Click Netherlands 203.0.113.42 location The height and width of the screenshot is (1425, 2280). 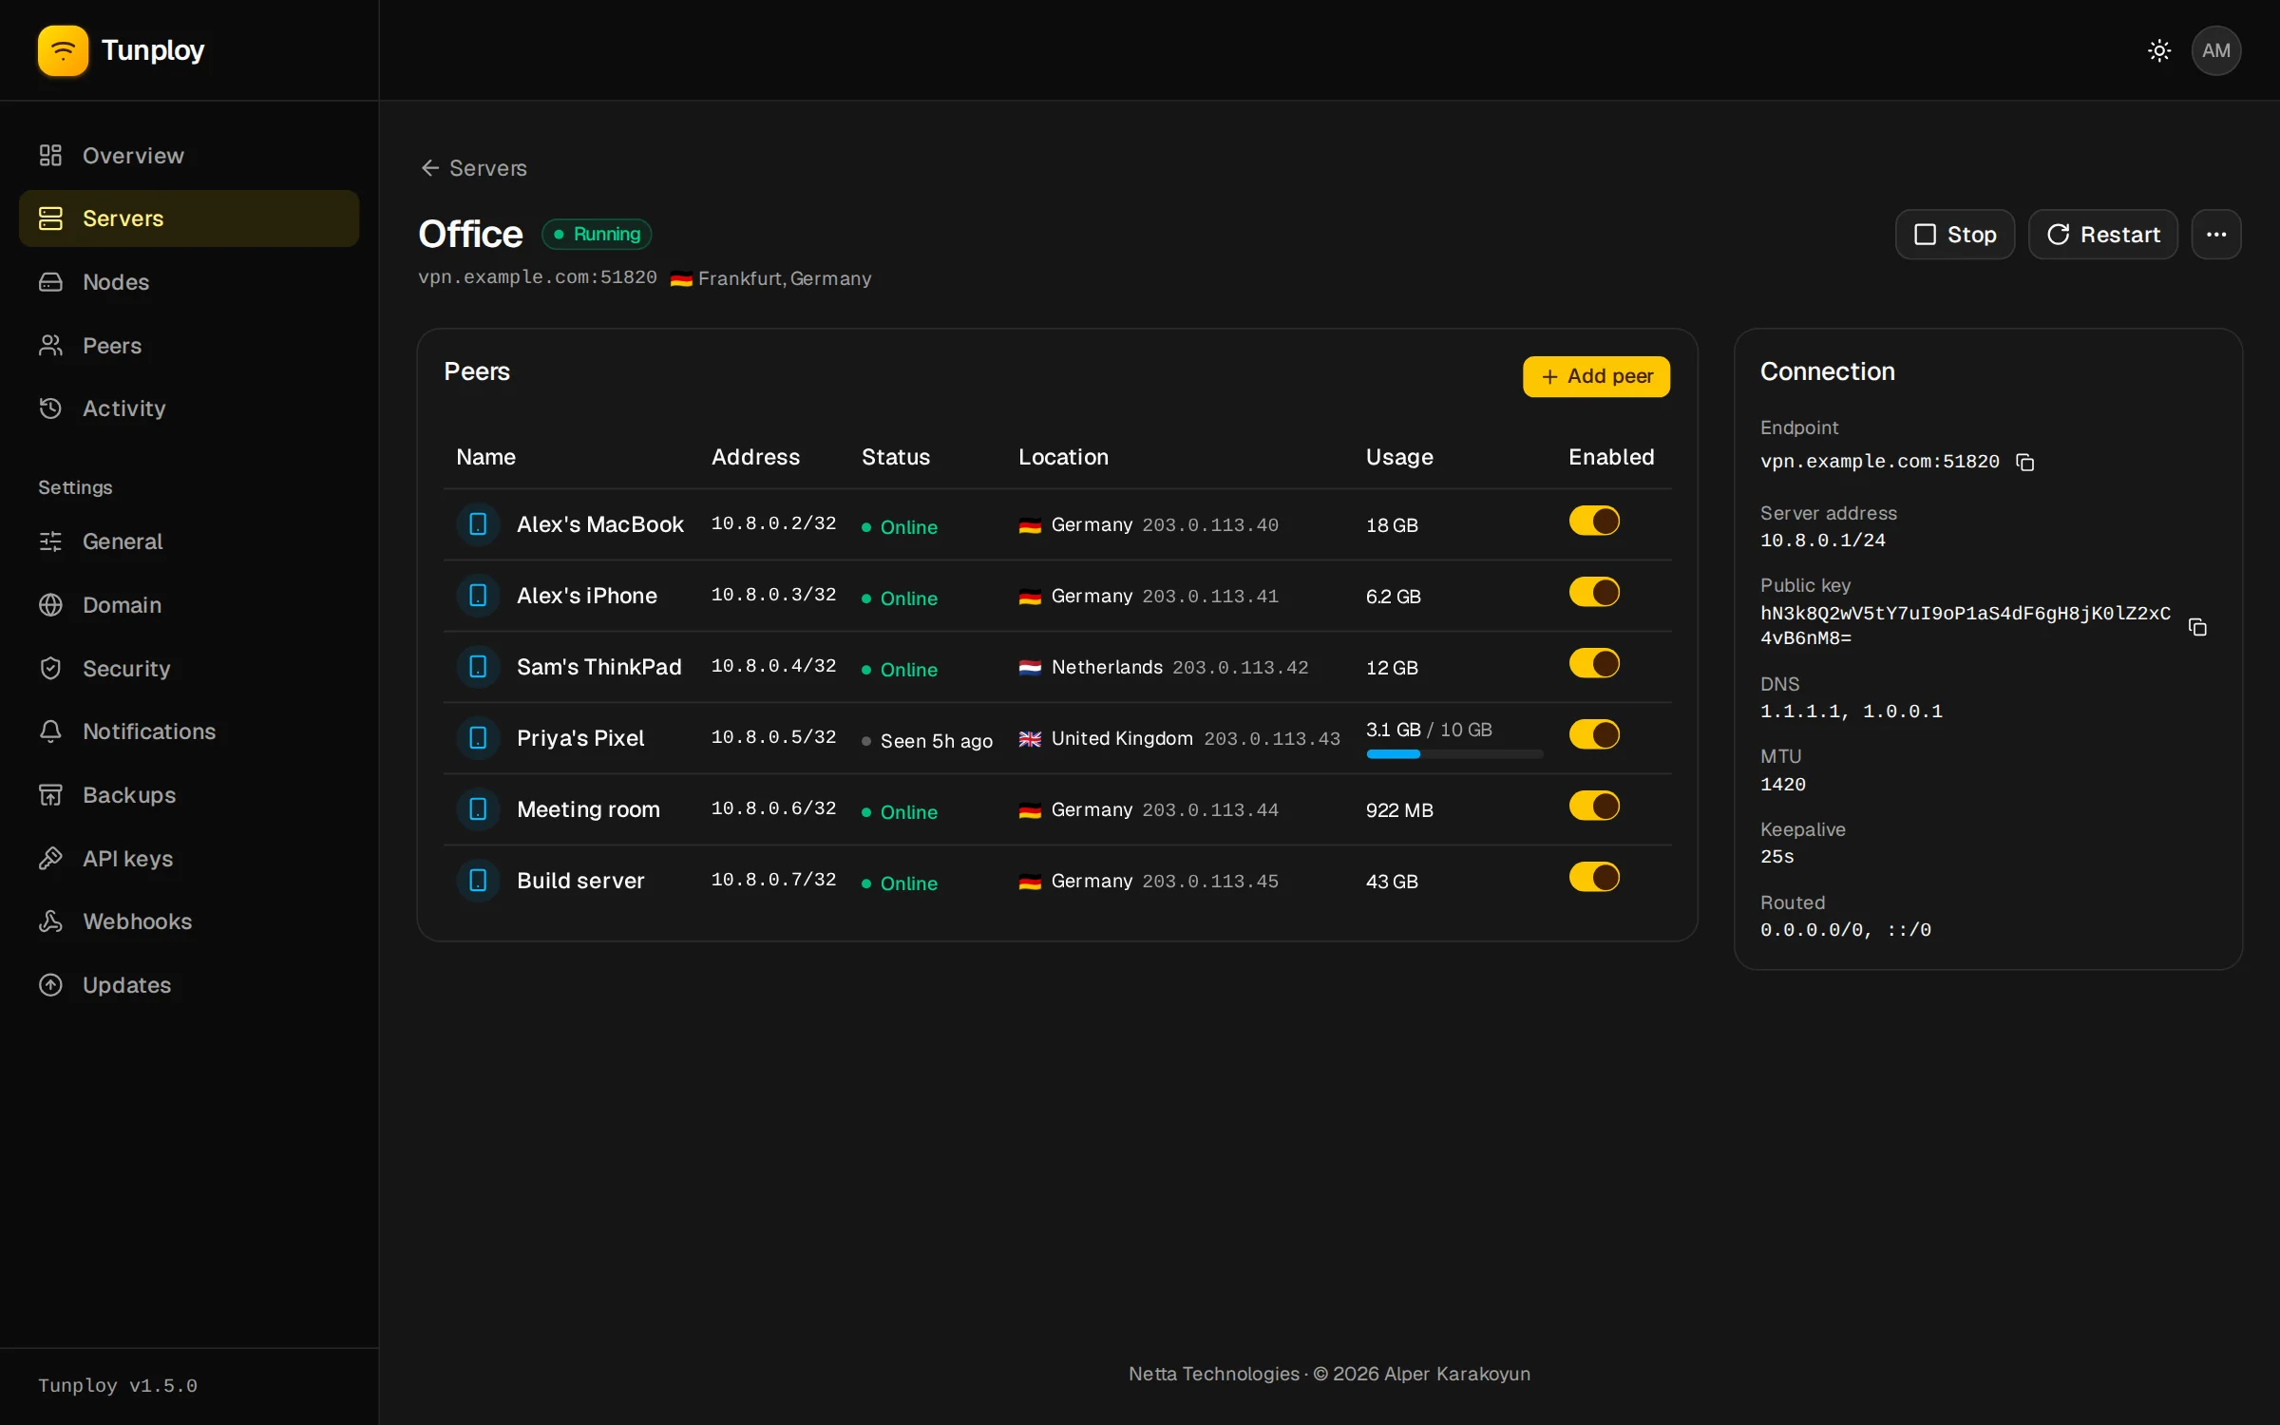pyautogui.click(x=1164, y=667)
